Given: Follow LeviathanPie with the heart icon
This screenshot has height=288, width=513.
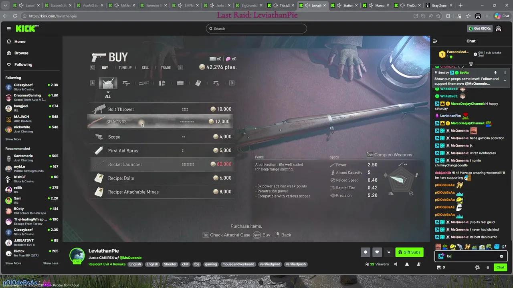Looking at the screenshot, I should (377, 252).
